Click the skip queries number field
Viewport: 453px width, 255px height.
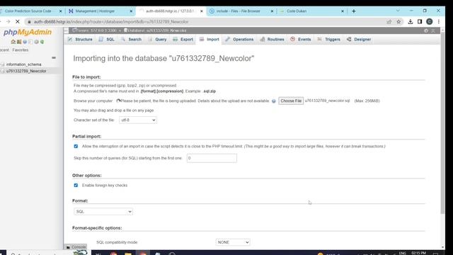coord(212,158)
